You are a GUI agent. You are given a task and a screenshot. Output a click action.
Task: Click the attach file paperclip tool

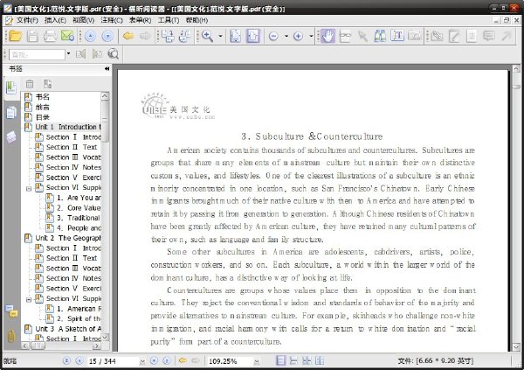(437, 36)
